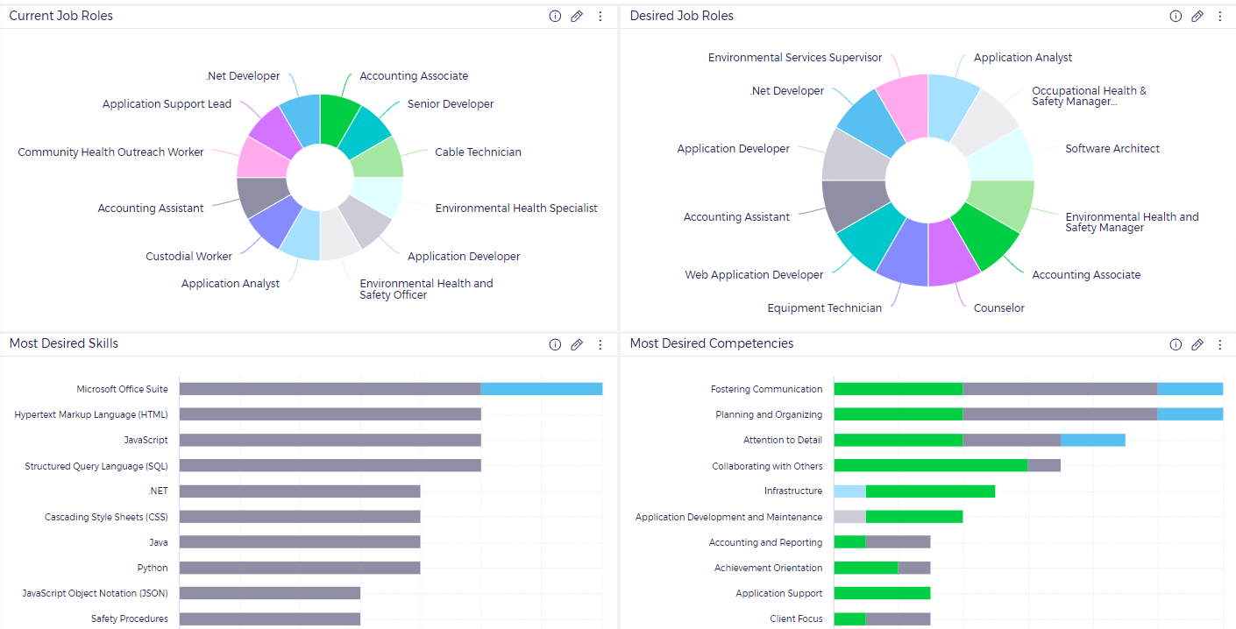Open info tooltip for Current Job Roles

(555, 15)
